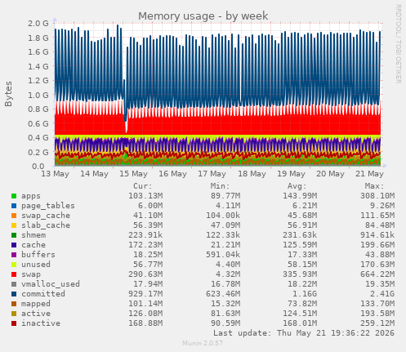This screenshot has height=352, width=406.
Task: Click the mapped average value 73.82M
Action: (302, 304)
